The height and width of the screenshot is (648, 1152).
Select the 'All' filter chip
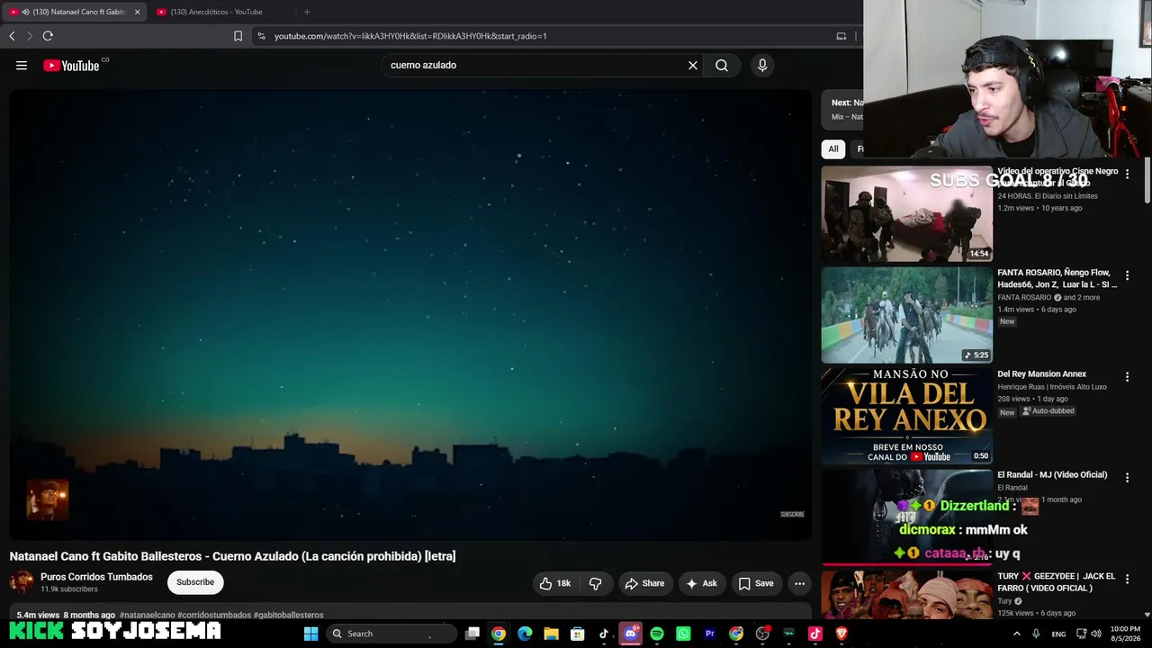point(833,149)
